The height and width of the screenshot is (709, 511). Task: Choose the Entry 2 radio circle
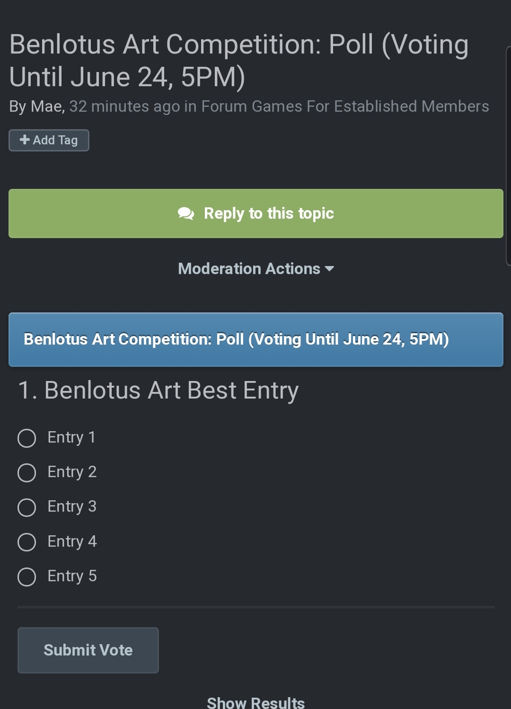tap(26, 472)
